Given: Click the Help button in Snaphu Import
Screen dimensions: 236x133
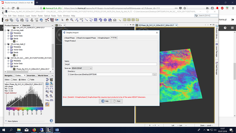Looking at the screenshot, I should [105, 101].
